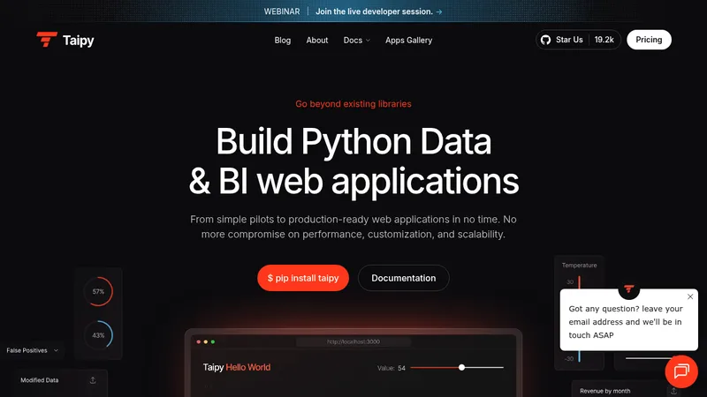Open the red chat widget button
The width and height of the screenshot is (707, 397).
681,371
